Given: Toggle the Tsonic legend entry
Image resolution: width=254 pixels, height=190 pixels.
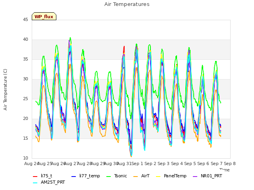Looking at the screenshot, I should 116,176.
